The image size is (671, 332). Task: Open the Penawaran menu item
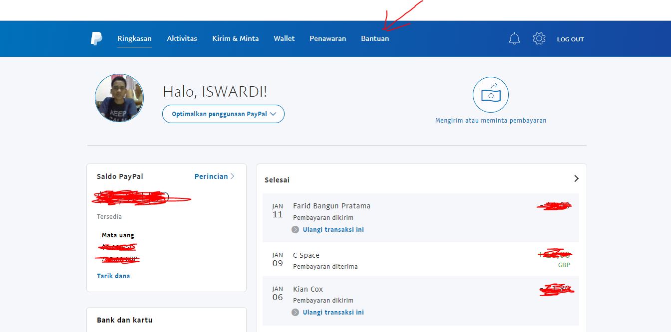click(328, 38)
